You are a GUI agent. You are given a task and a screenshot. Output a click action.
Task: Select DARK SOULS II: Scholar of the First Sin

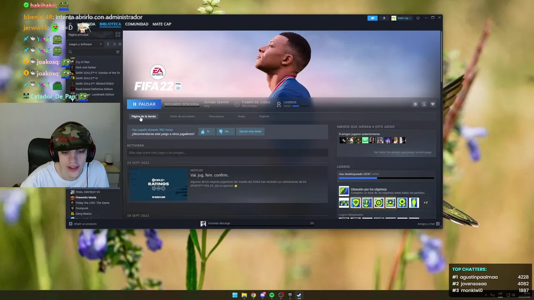pyautogui.click(x=98, y=72)
